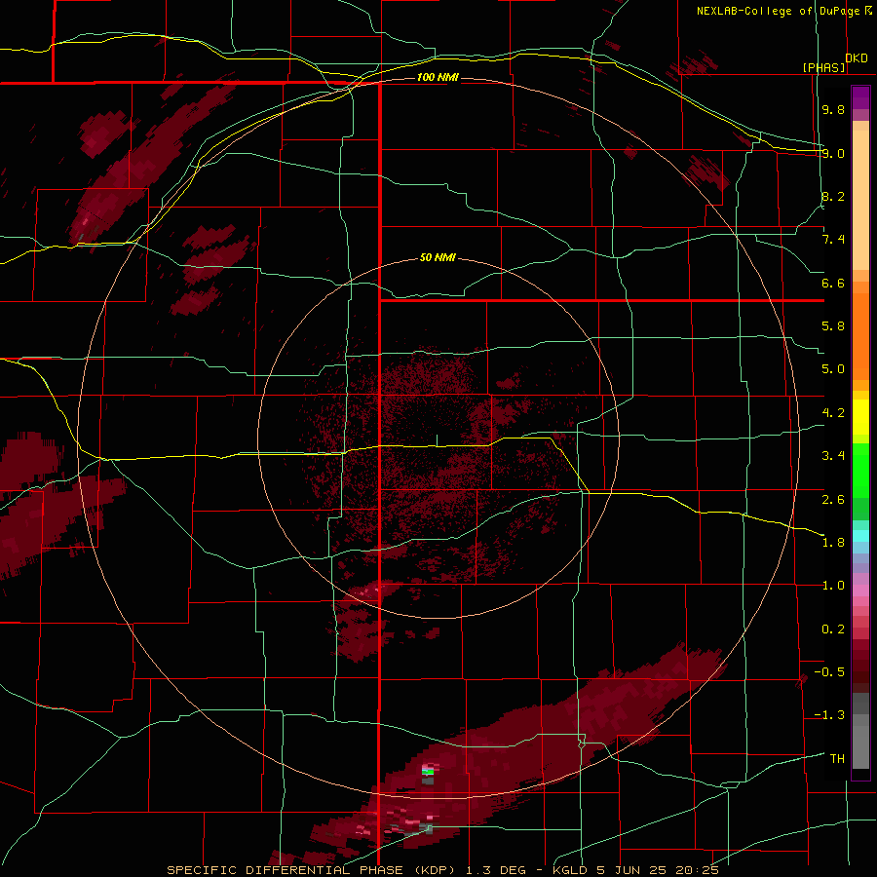Image resolution: width=877 pixels, height=877 pixels.
Task: Click the -1.3 value on the scale
Action: tap(829, 715)
